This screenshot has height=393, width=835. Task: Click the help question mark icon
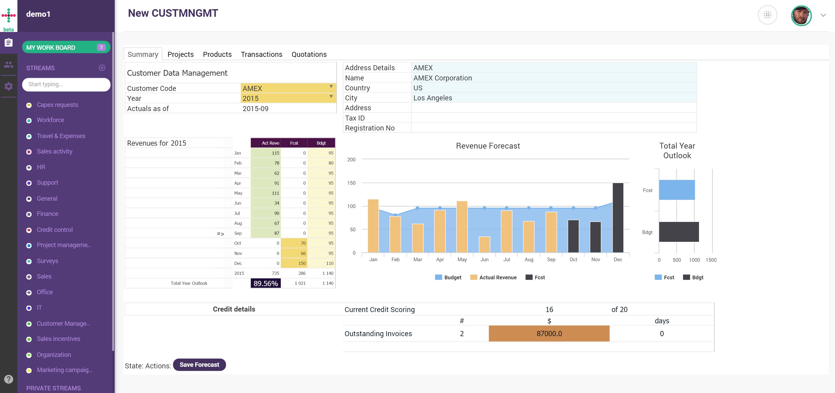click(8, 379)
